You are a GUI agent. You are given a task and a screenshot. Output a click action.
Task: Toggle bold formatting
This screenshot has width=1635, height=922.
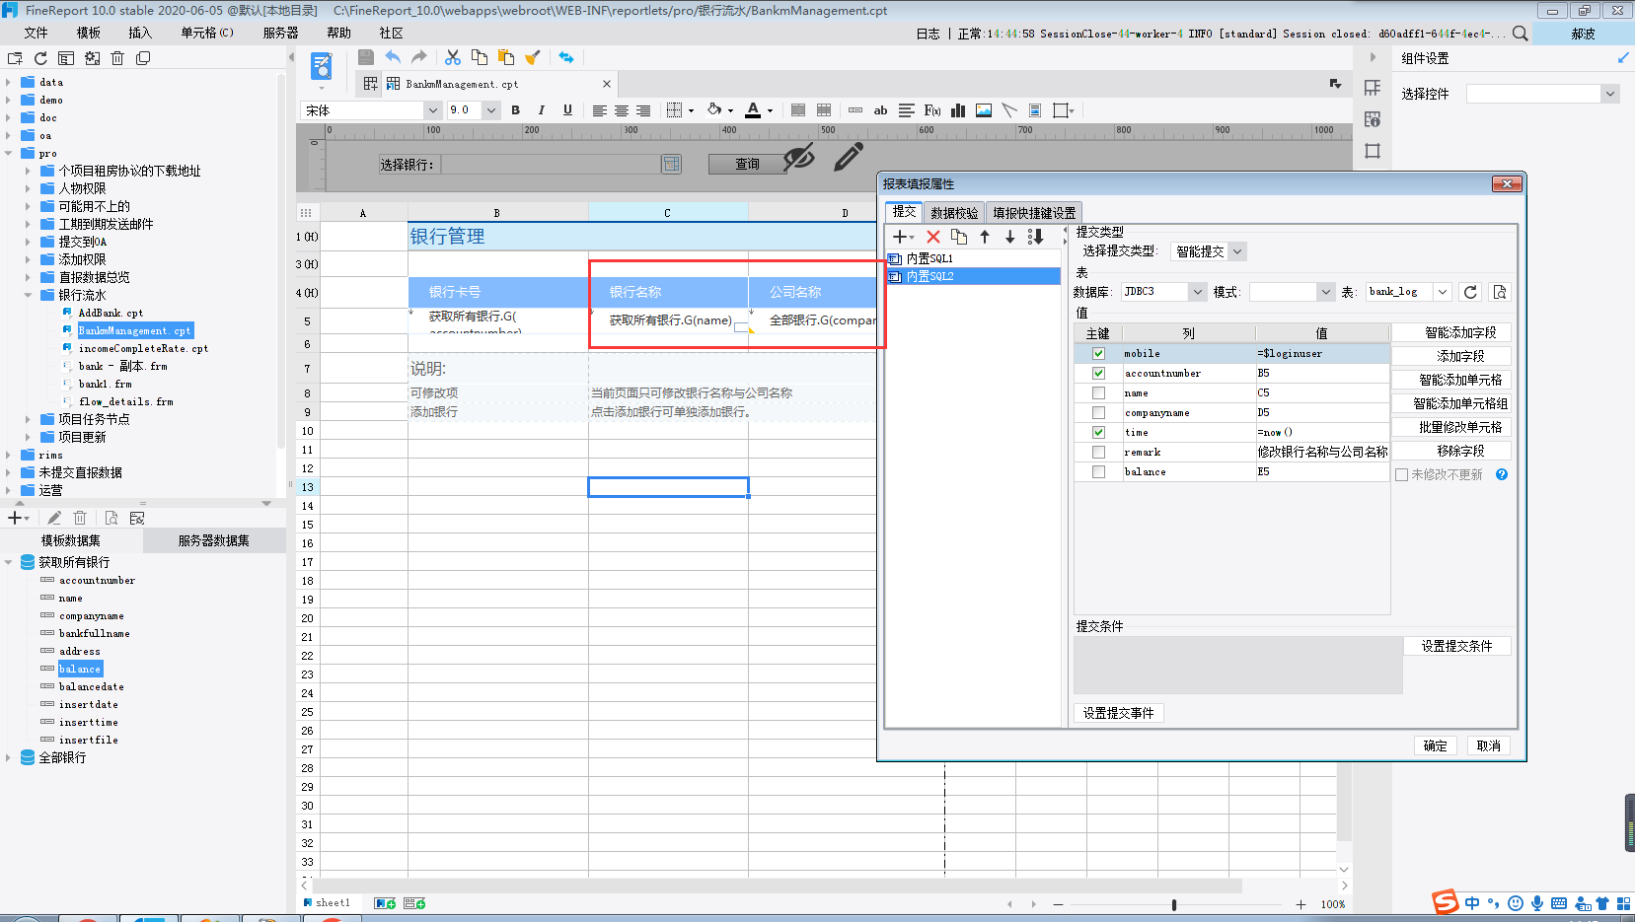pyautogui.click(x=515, y=110)
